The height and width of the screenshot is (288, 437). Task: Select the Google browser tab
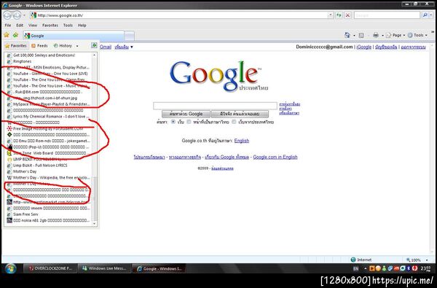[x=74, y=36]
